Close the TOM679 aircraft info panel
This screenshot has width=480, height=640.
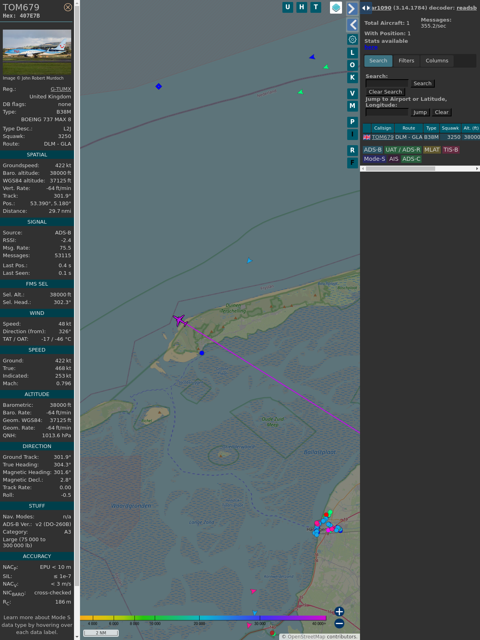click(x=68, y=7)
